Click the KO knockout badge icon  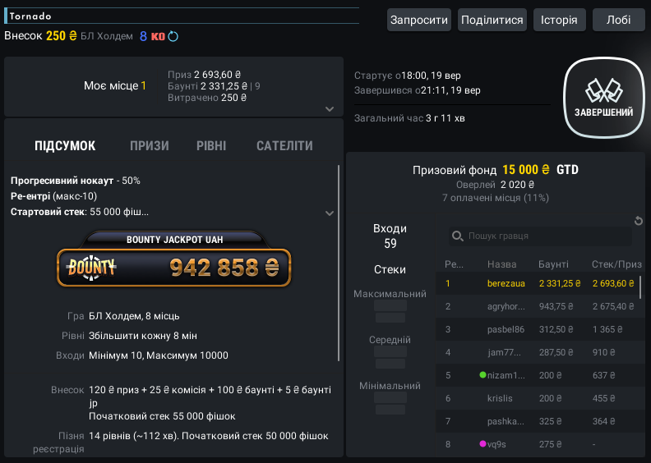point(158,36)
